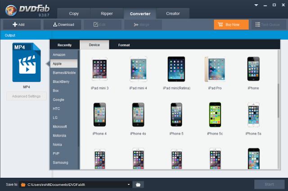Click the device grid vertical scrollbar
This screenshot has width=288, height=191.
(x=279, y=101)
